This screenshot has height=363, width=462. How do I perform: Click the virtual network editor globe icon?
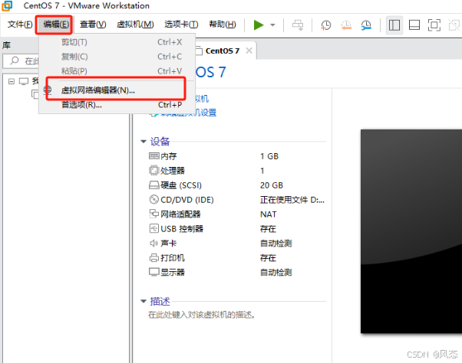pyautogui.click(x=48, y=90)
